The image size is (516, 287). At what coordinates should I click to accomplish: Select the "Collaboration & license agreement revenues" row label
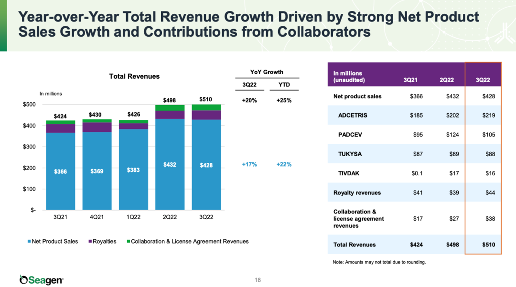[x=359, y=219]
